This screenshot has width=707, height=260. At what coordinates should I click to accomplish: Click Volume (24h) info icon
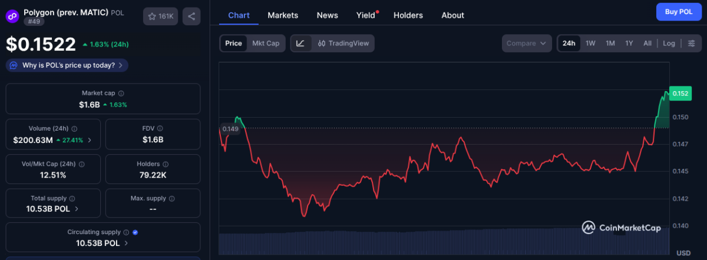(x=75, y=128)
